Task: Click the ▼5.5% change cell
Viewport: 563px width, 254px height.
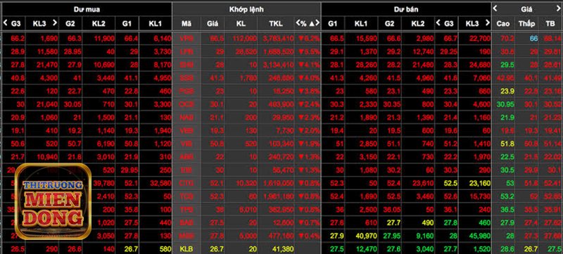Action: click(x=309, y=51)
